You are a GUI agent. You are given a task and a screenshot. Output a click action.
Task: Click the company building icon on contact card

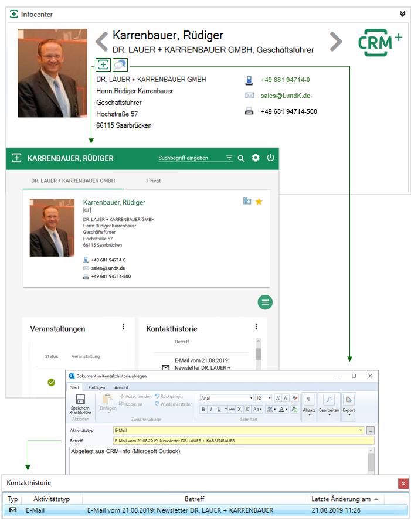[247, 200]
